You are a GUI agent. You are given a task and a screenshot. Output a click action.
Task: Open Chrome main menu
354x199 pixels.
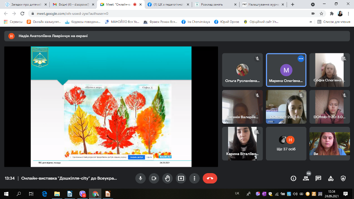(x=348, y=14)
